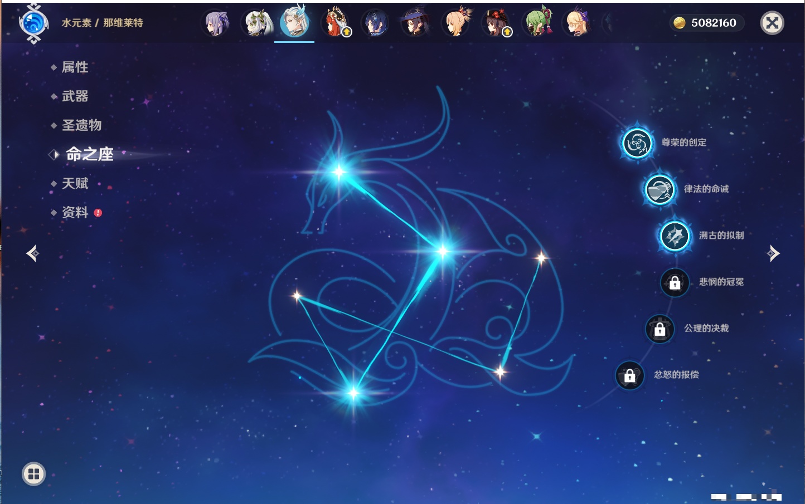Click the bright star at the dragon's head
Viewport: 805px width, 504px height.
point(338,172)
